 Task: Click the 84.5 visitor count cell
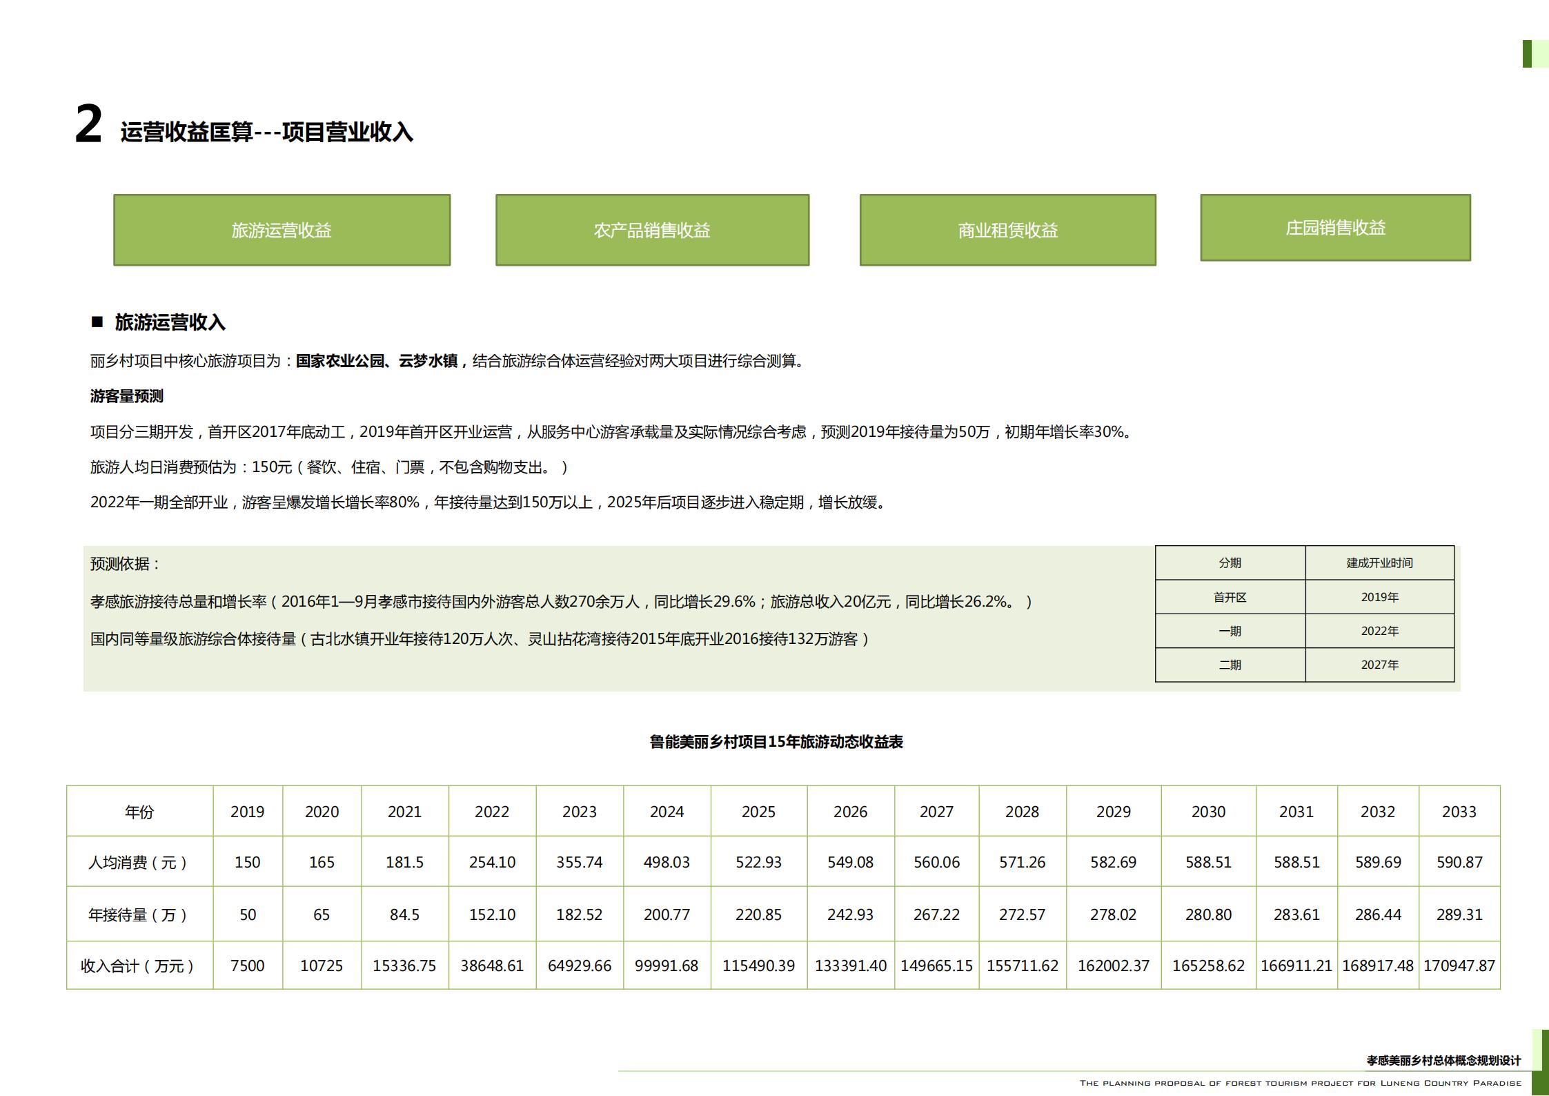405,914
